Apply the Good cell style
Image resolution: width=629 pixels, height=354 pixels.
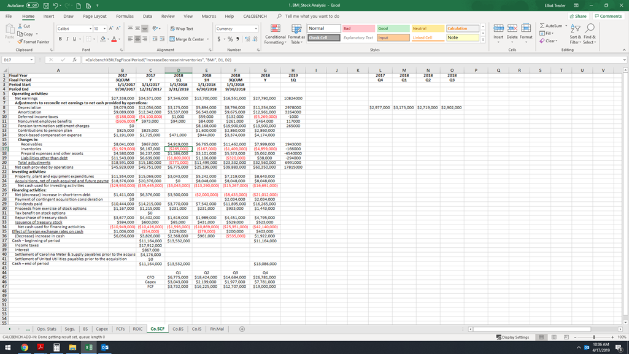click(x=393, y=28)
